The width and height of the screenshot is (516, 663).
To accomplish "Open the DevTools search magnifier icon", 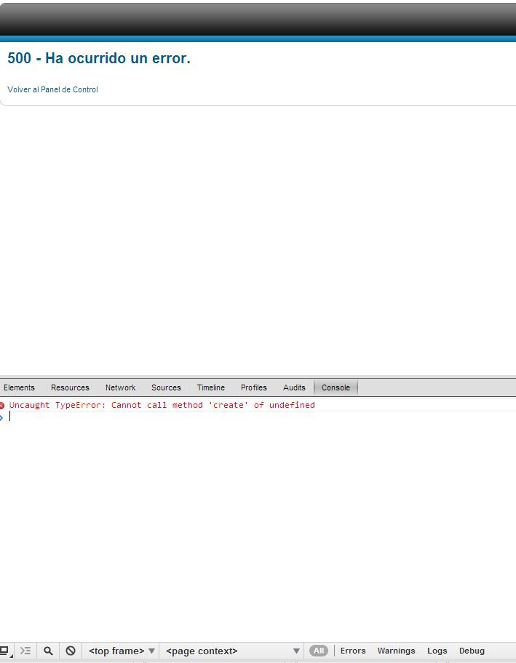I will coord(48,651).
